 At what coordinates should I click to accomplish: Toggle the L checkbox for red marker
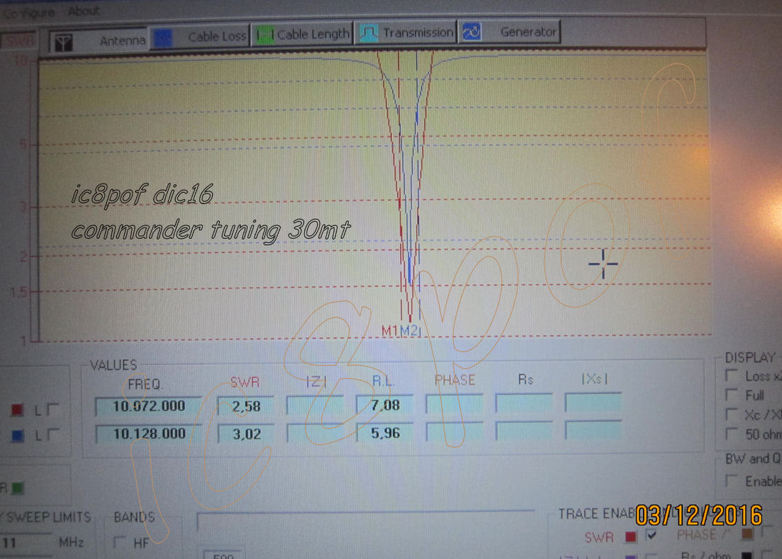53,409
